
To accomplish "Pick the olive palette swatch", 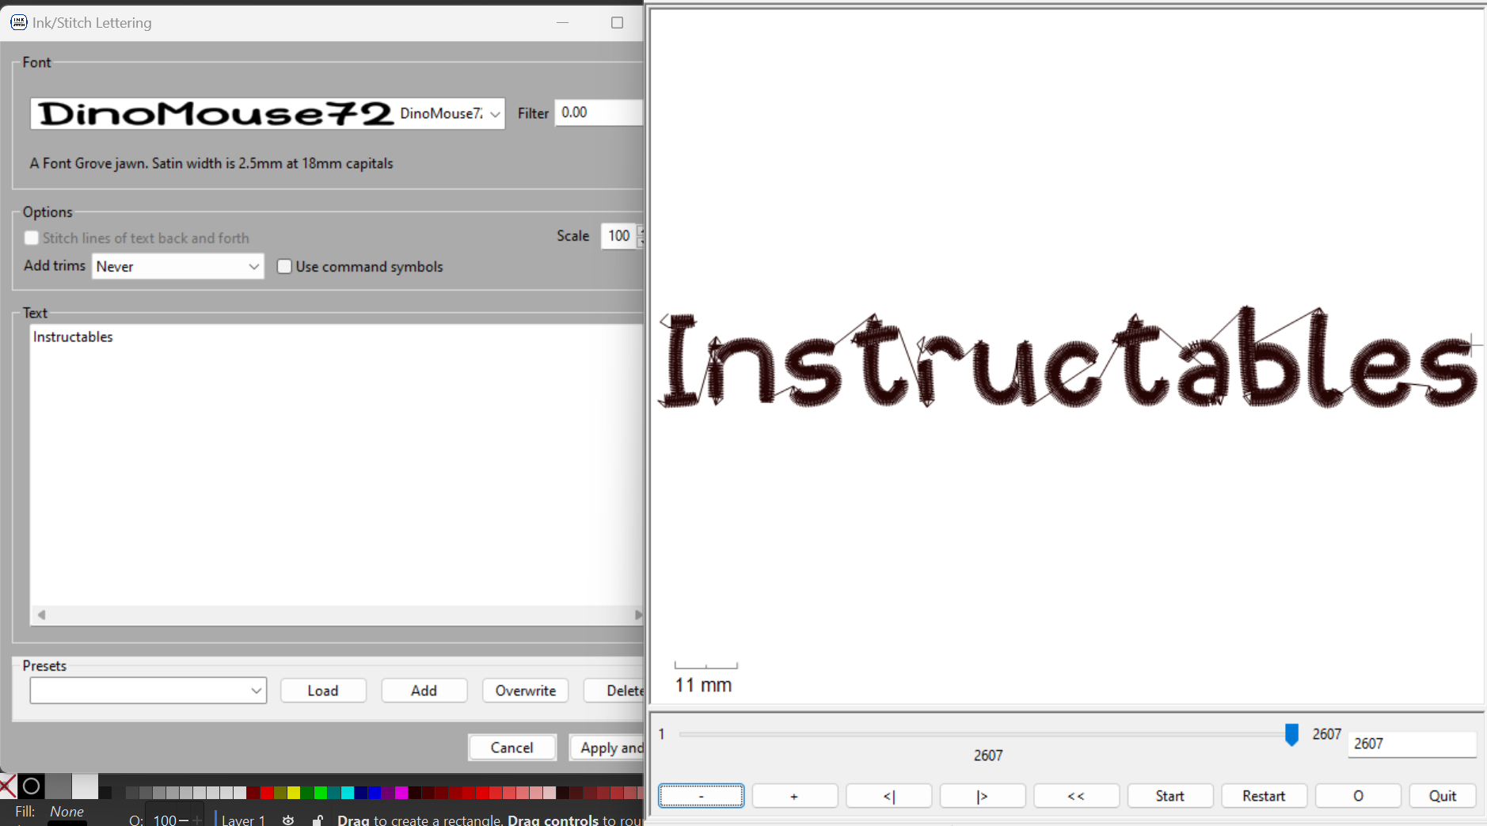I will point(280,793).
